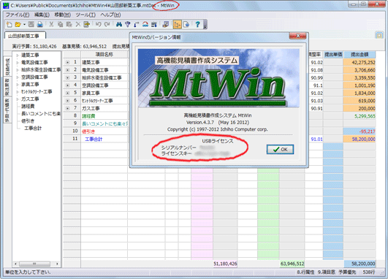Click the funnel filter toolbar icon
The width and height of the screenshot is (388, 279).
point(128,24)
